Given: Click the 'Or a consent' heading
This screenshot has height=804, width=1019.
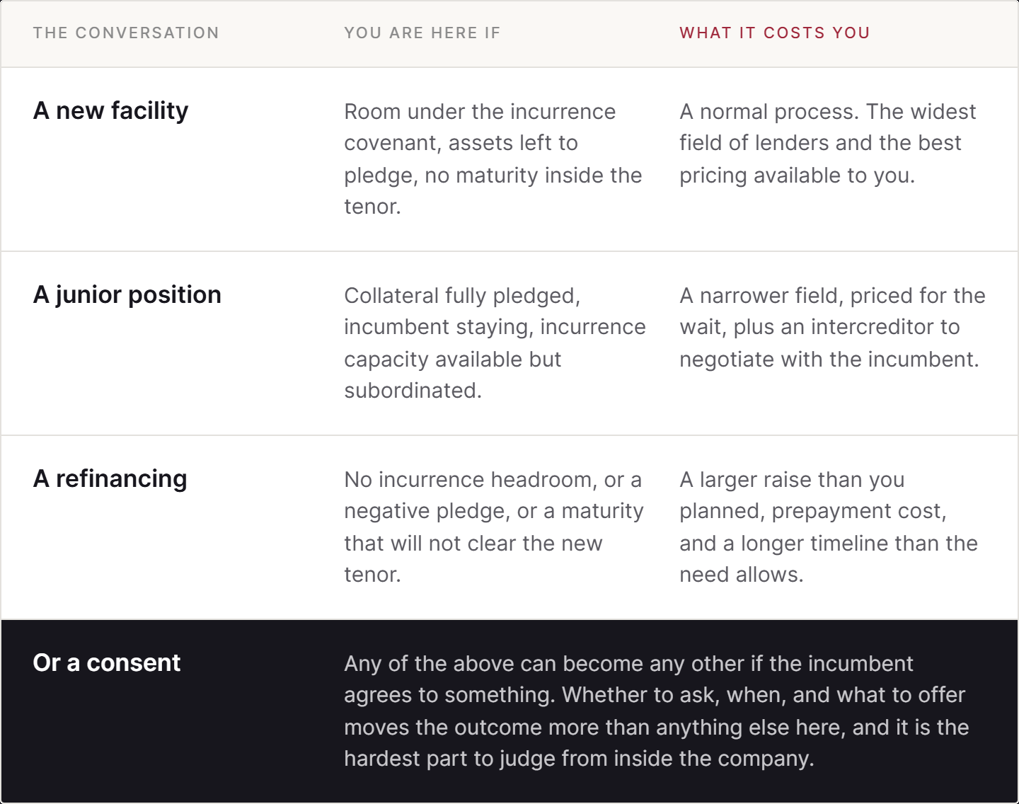Looking at the screenshot, I should pyautogui.click(x=107, y=662).
